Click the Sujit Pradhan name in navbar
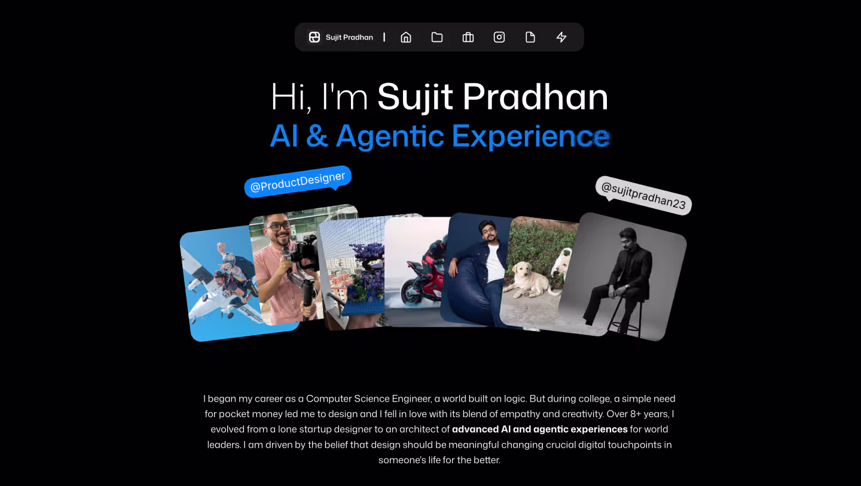Image resolution: width=861 pixels, height=486 pixels. click(349, 37)
